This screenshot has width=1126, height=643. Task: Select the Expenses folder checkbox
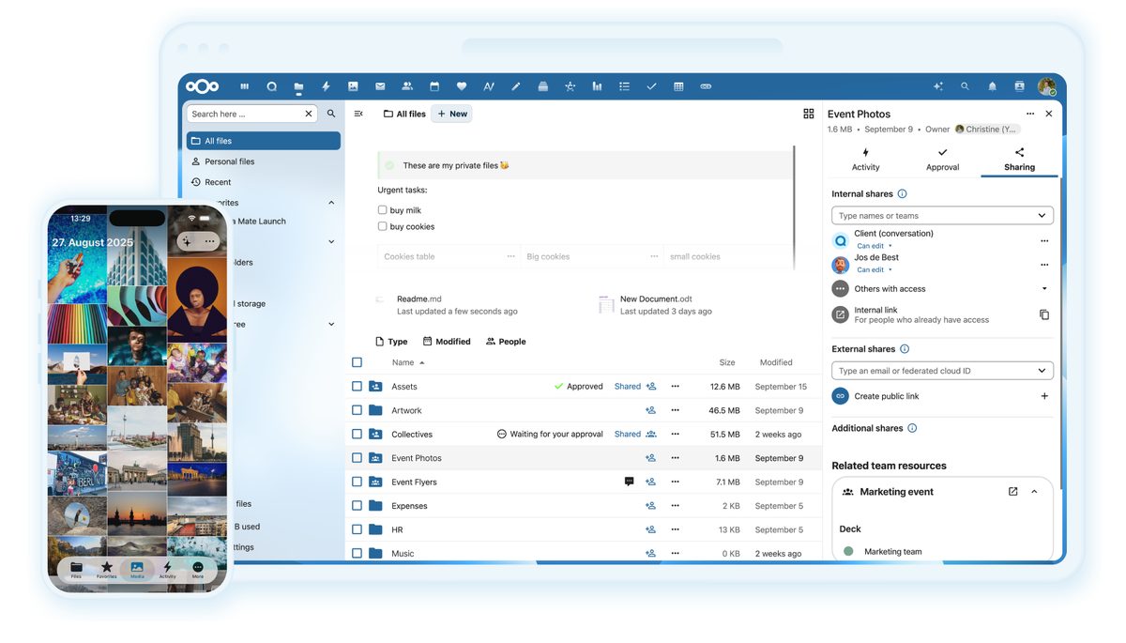point(357,506)
